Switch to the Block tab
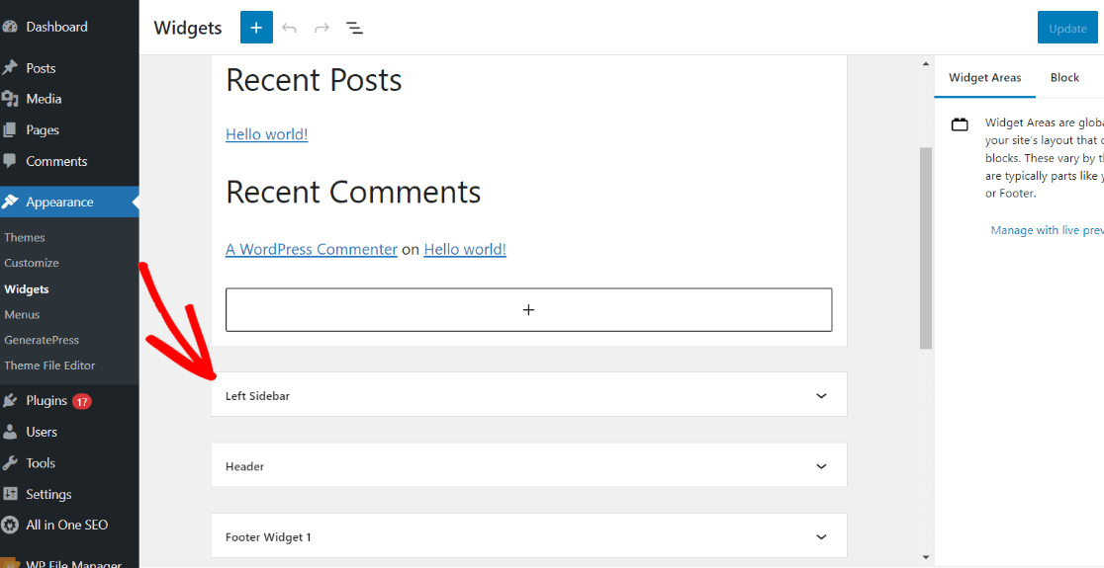1104x568 pixels. 1064,77
